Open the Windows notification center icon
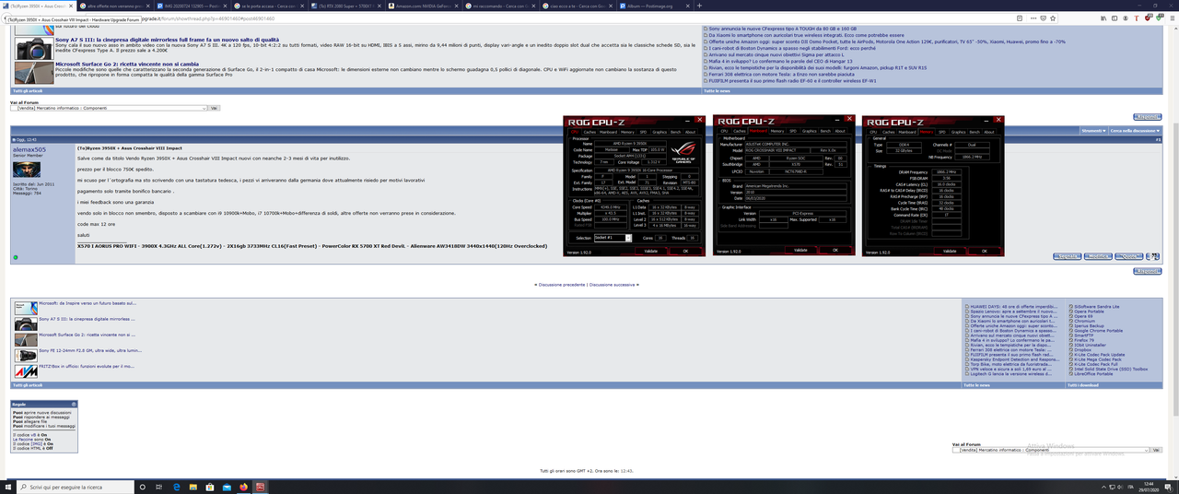This screenshot has height=494, width=1179. [x=1169, y=487]
